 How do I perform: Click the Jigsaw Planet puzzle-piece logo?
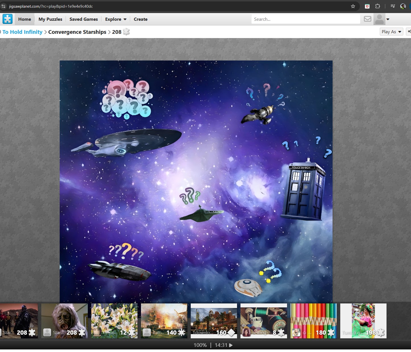tap(8, 19)
